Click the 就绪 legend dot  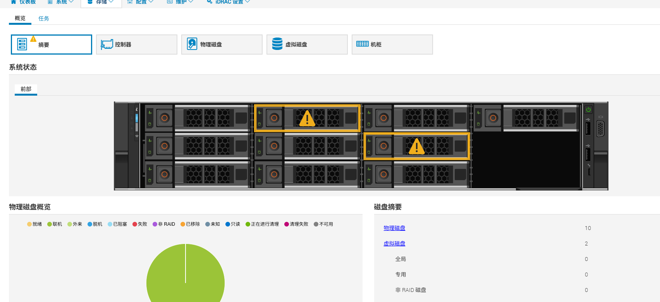click(29, 224)
